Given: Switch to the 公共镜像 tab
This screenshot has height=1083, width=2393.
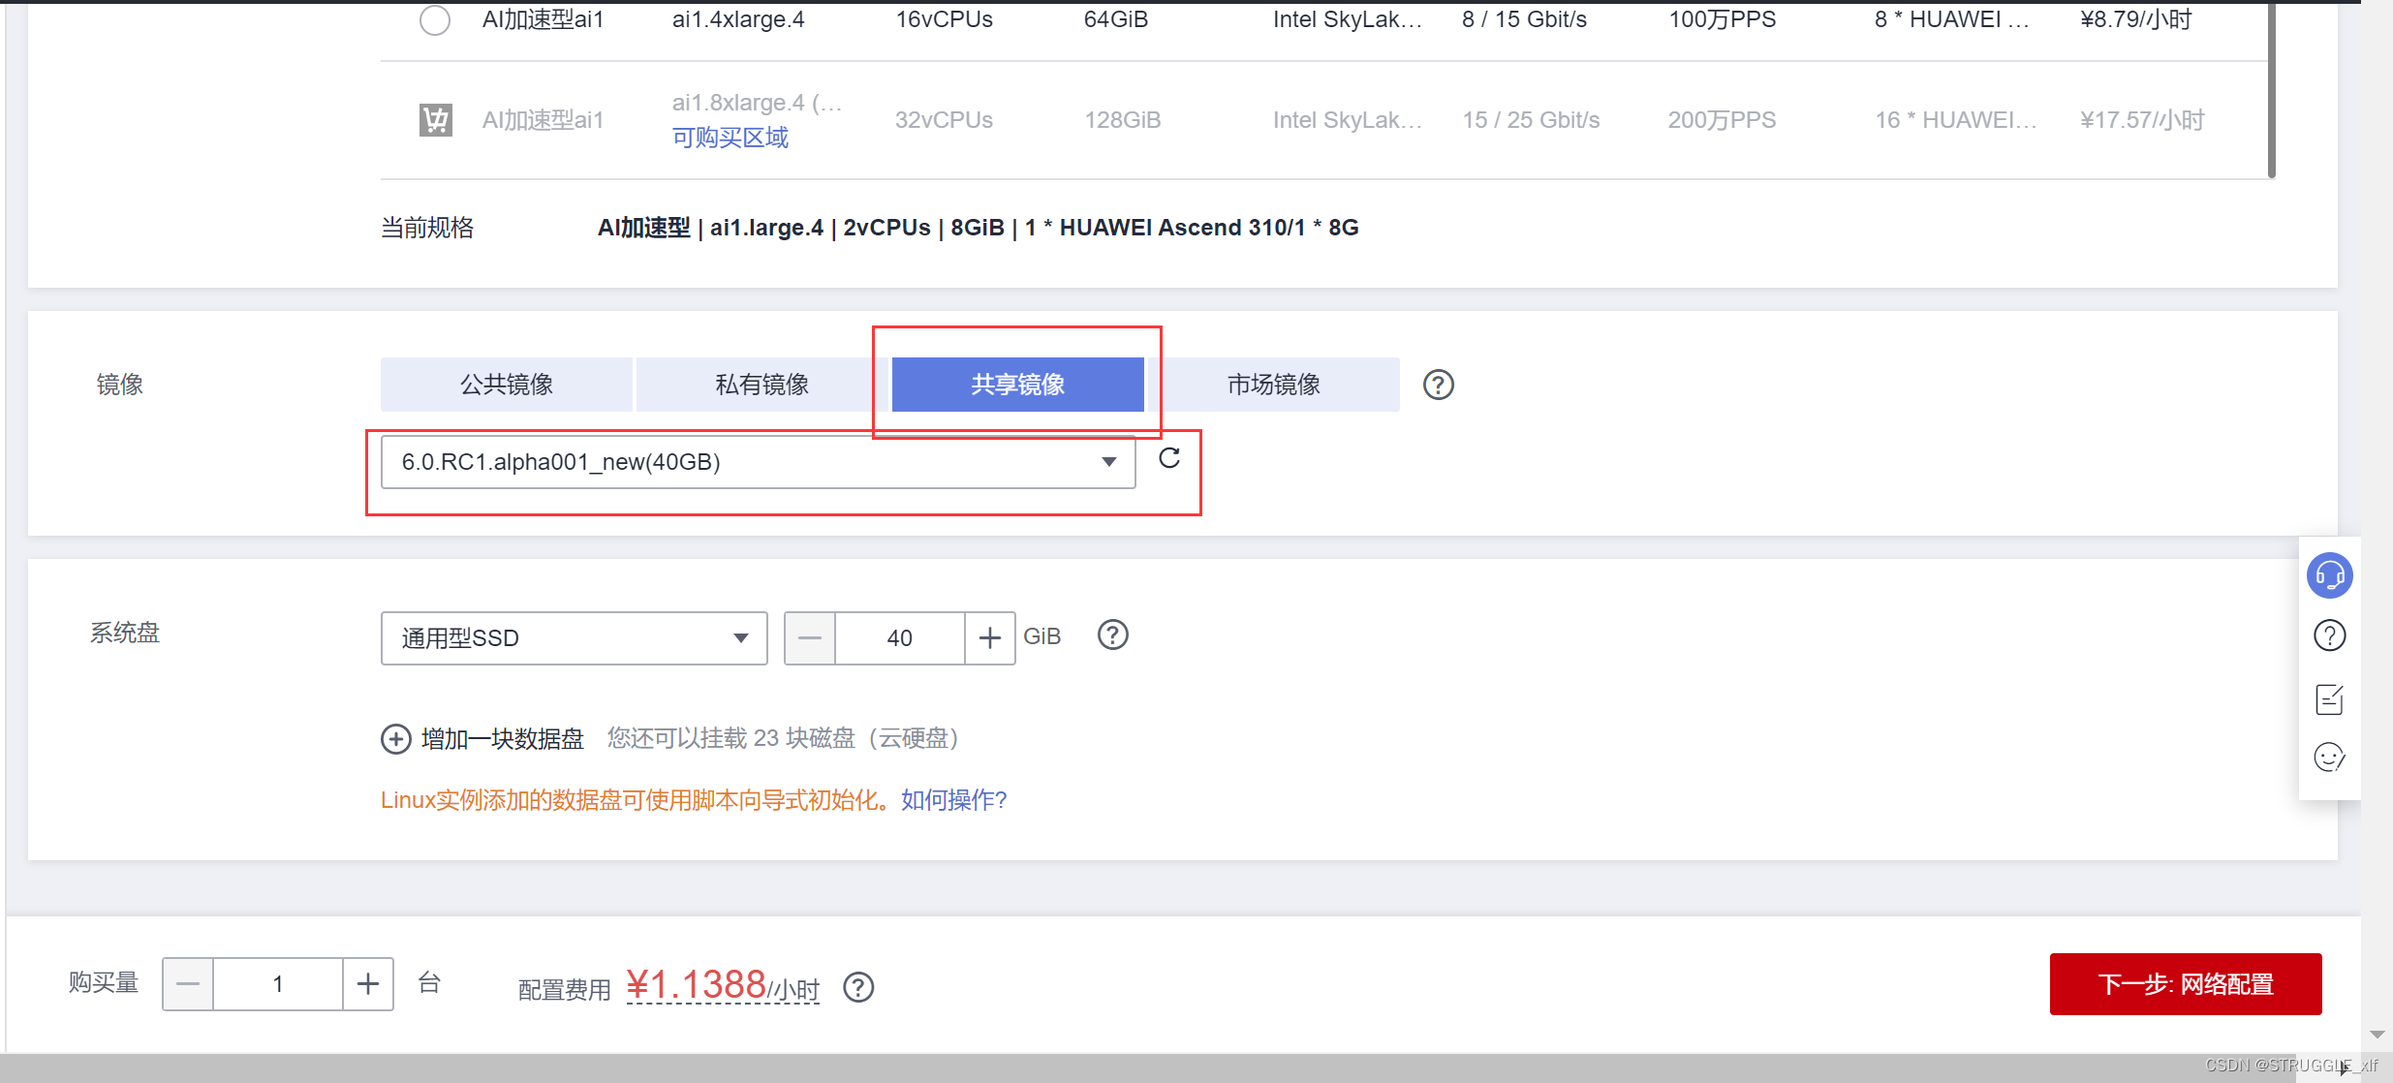Looking at the screenshot, I should point(506,385).
